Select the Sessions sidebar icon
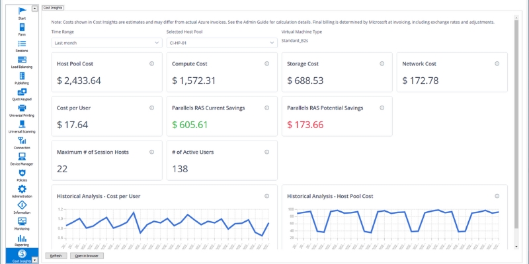This screenshot has width=529, height=264. tap(22, 45)
